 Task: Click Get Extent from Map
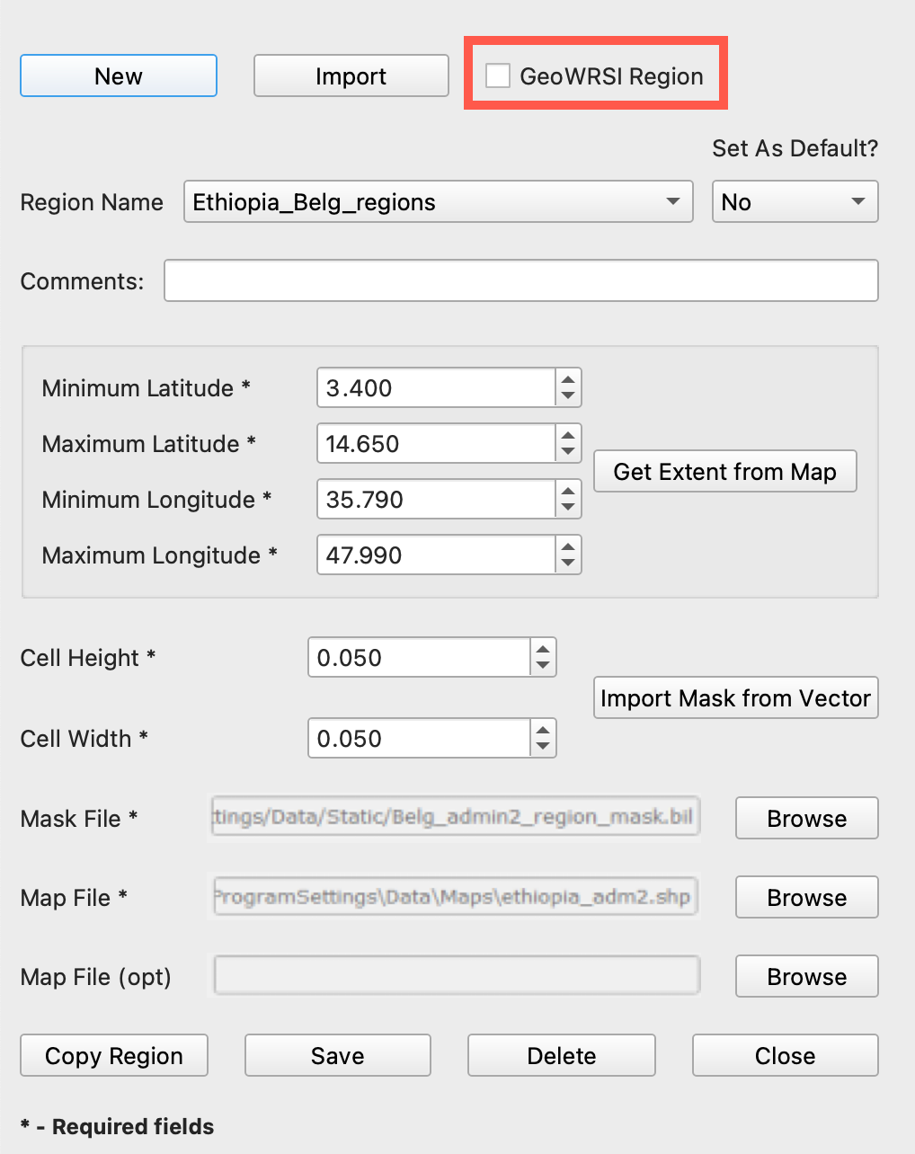point(724,472)
